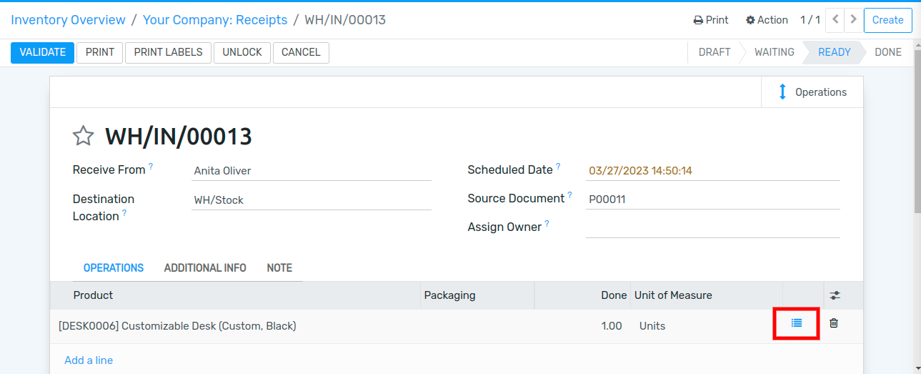This screenshot has width=921, height=374.
Task: Open the Action gear menu
Action: tap(767, 20)
